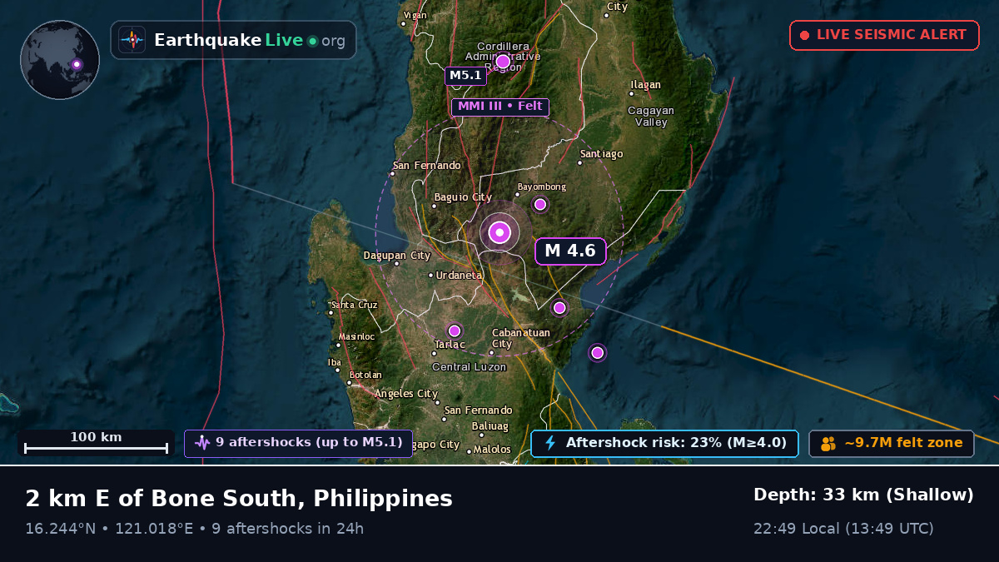999x562 pixels.
Task: Click the EarthquakeLive compass logo icon
Action: click(132, 40)
